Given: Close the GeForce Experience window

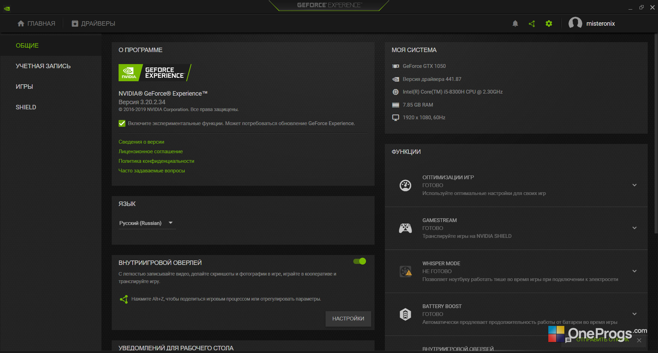Looking at the screenshot, I should click(x=652, y=8).
